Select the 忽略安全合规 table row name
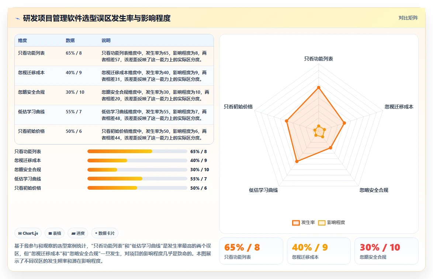 (x=31, y=92)
